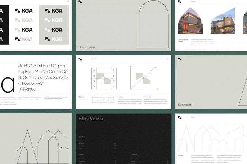Click the small logo on the Symbol grid page
The image size is (247, 164).
click(80, 59)
